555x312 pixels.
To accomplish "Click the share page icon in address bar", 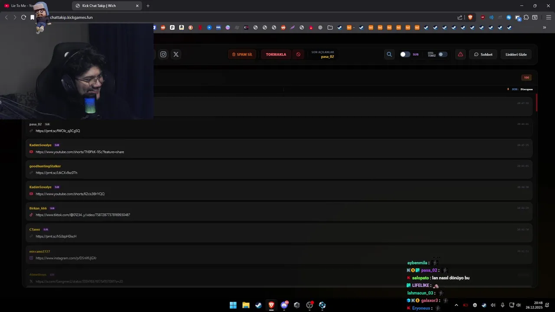I will [460, 17].
